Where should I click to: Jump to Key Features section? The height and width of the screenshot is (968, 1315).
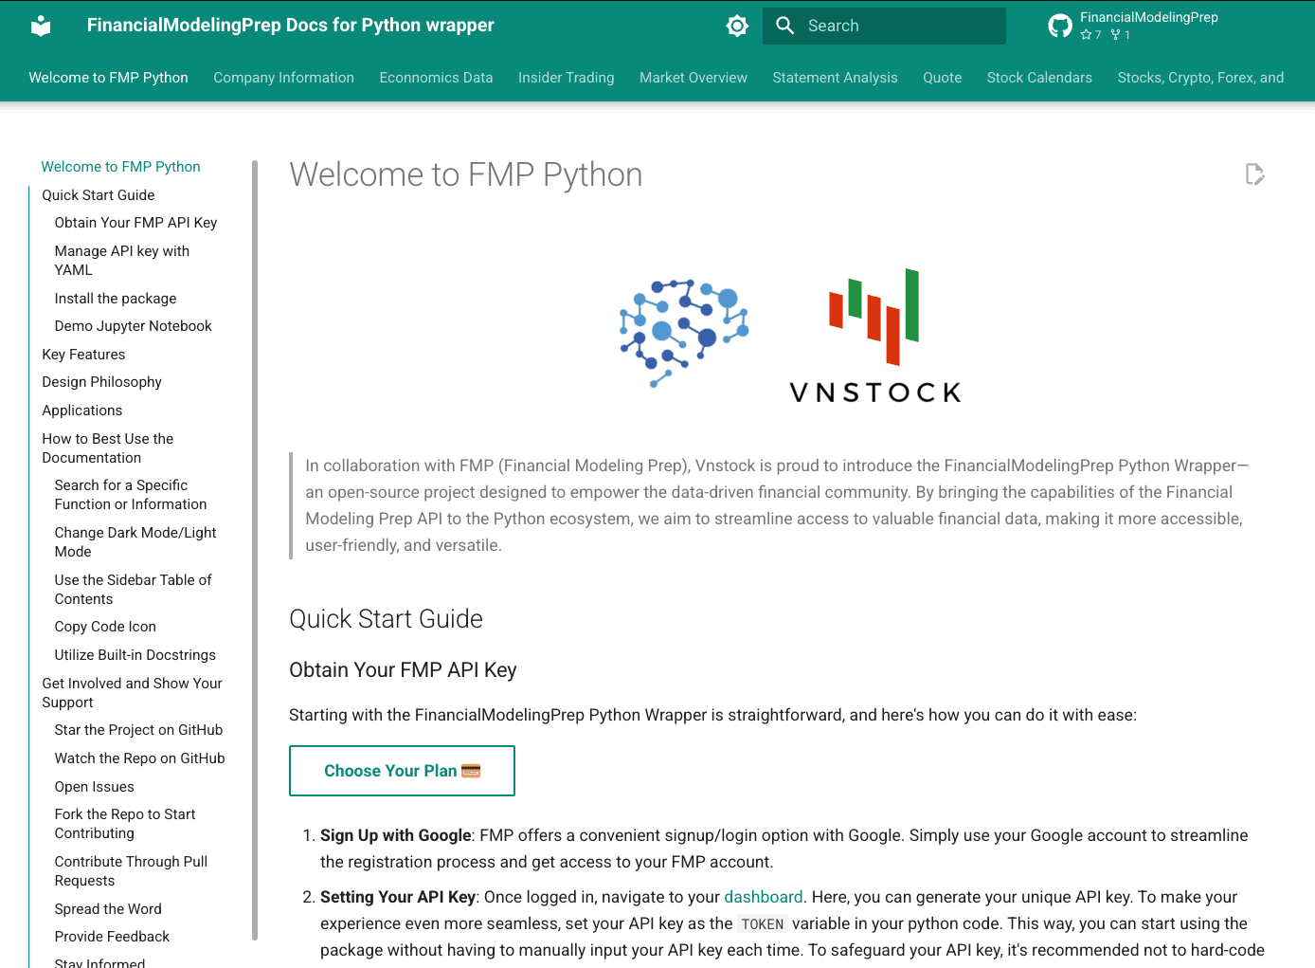(x=83, y=355)
